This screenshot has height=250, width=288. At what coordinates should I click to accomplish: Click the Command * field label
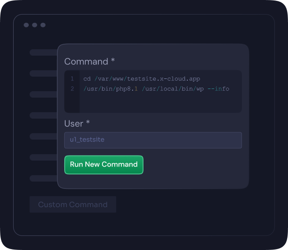[x=89, y=62]
